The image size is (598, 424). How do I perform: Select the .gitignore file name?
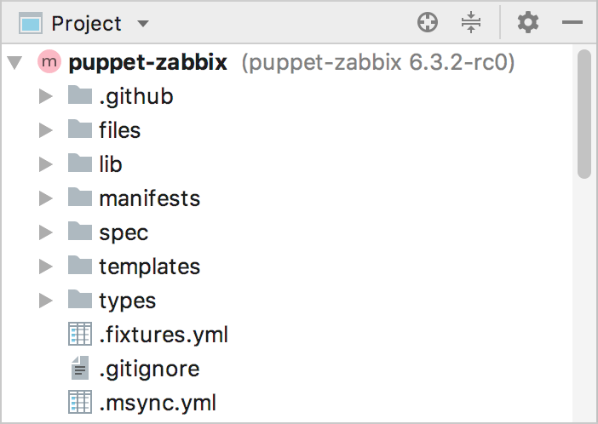pos(149,369)
